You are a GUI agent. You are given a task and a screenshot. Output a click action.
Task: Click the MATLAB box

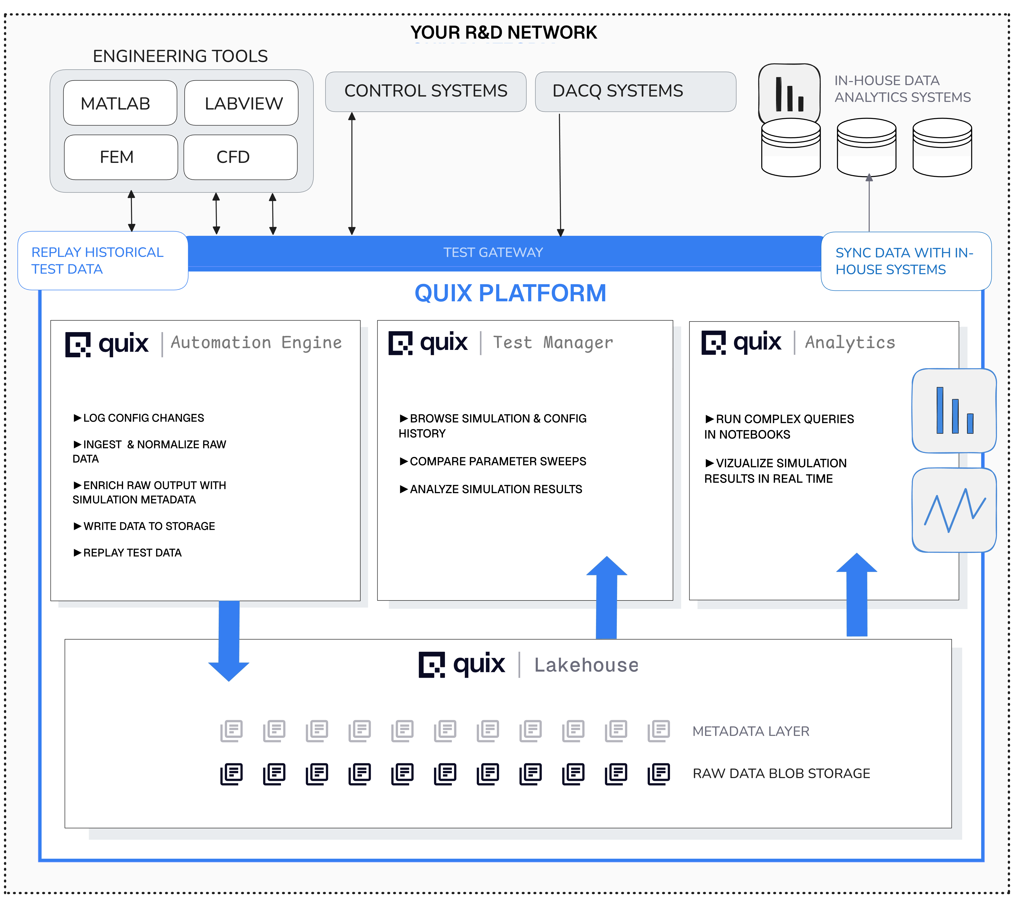pos(120,103)
